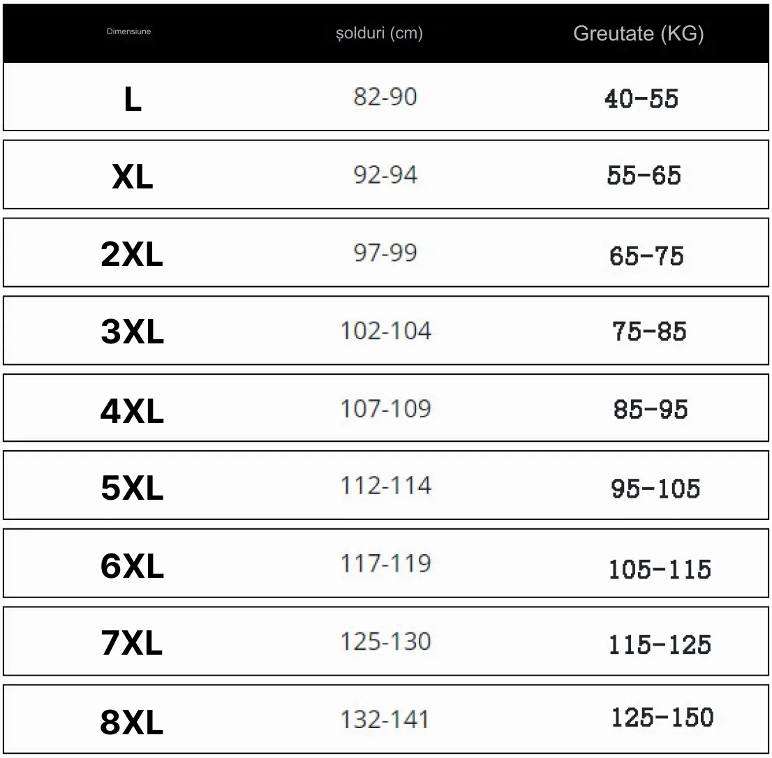The image size is (772, 758).
Task: Click the Greutate (KG) column header
Action: click(639, 34)
